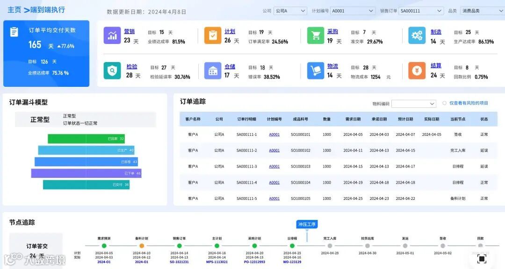Open A0001 link in row SA000111-5
Screen dimensions: 505x269
(274, 198)
